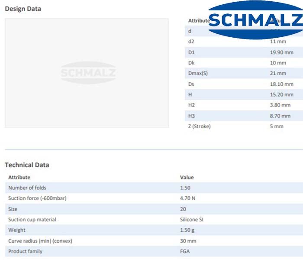Viewport: 303px width, 276px height.
Task: Select the 15.20 mm value
Action: 281,94
